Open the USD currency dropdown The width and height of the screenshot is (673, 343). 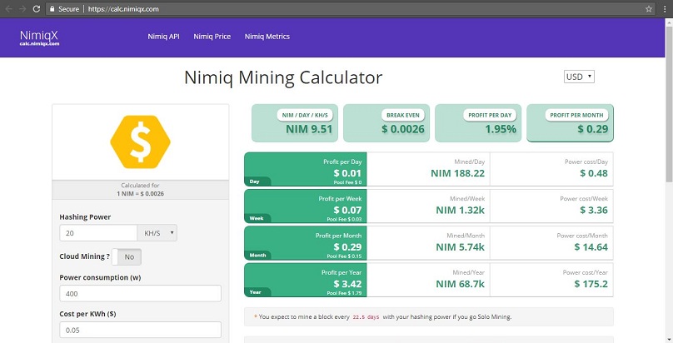(x=579, y=77)
